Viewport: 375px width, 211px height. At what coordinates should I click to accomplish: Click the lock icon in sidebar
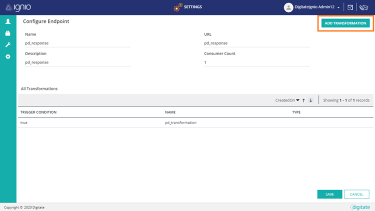[x=8, y=33]
